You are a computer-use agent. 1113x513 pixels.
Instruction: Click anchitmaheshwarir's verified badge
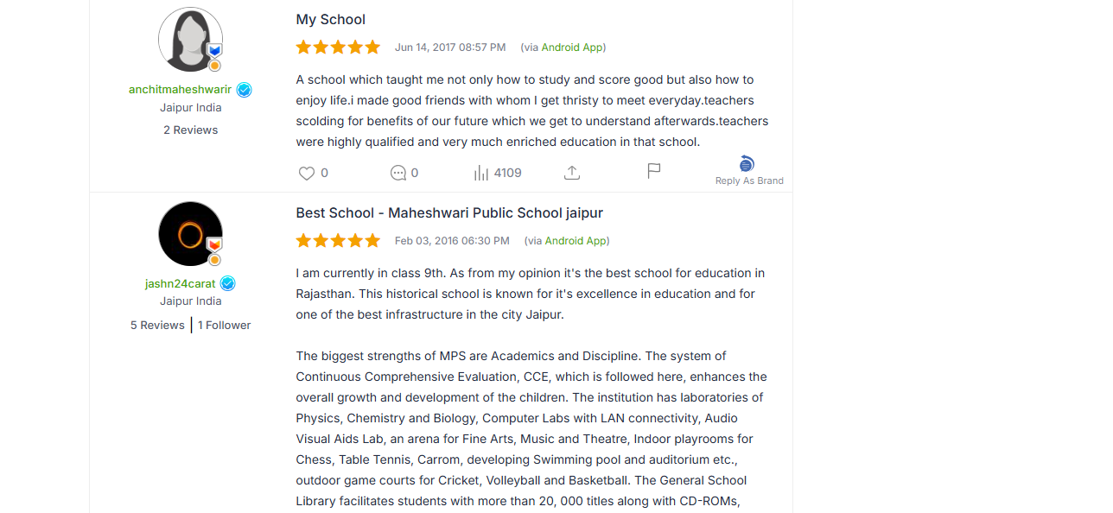(x=245, y=90)
